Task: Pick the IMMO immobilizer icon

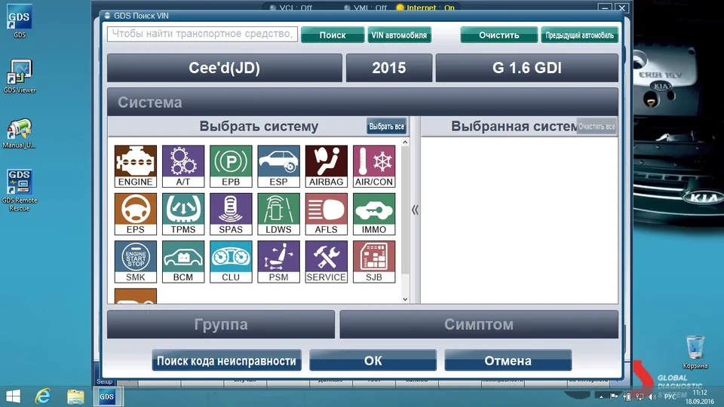Action: click(x=374, y=213)
